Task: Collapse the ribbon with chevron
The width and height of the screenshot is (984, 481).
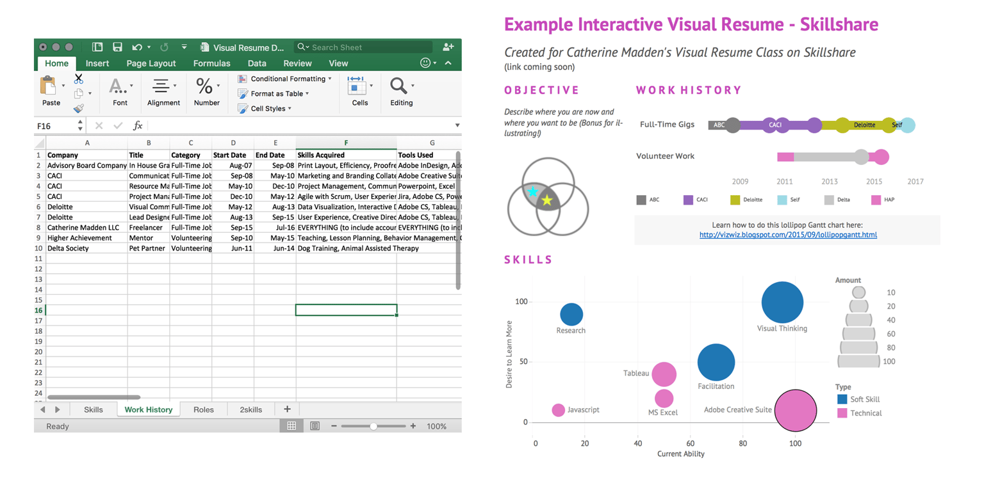Action: (x=448, y=63)
